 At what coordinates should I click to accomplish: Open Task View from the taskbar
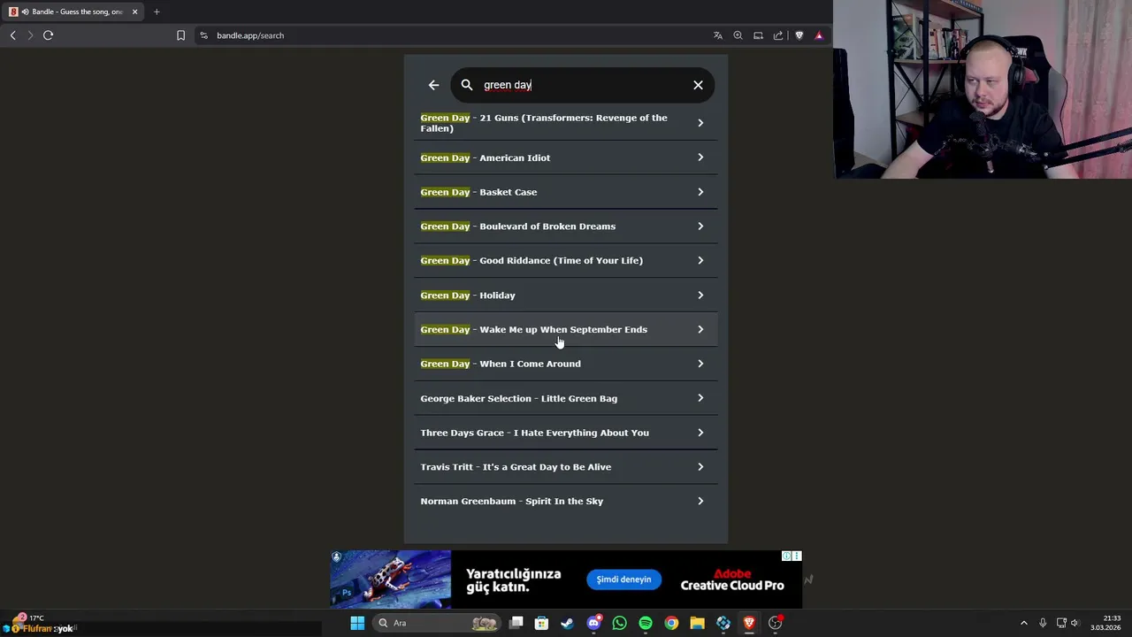coord(516,623)
